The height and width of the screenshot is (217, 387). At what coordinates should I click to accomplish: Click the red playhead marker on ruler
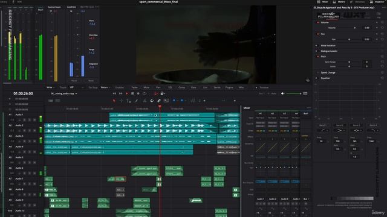click(160, 107)
